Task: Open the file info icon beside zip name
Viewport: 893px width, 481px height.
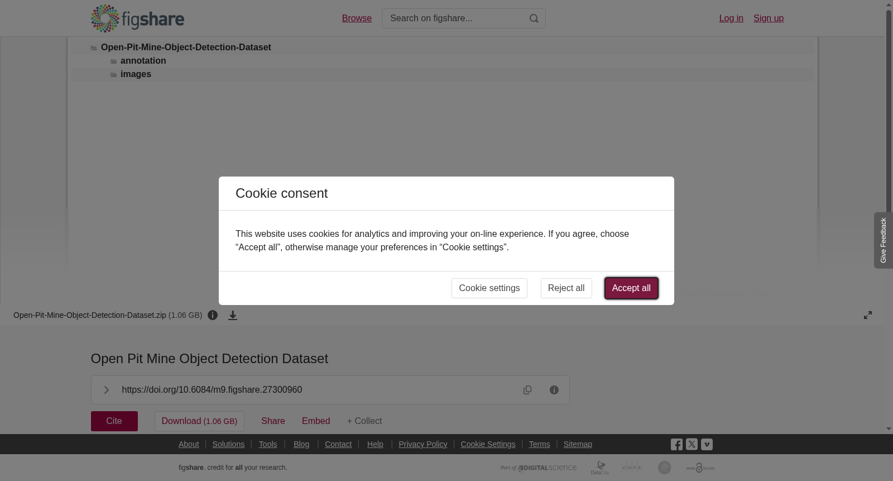Action: point(213,315)
